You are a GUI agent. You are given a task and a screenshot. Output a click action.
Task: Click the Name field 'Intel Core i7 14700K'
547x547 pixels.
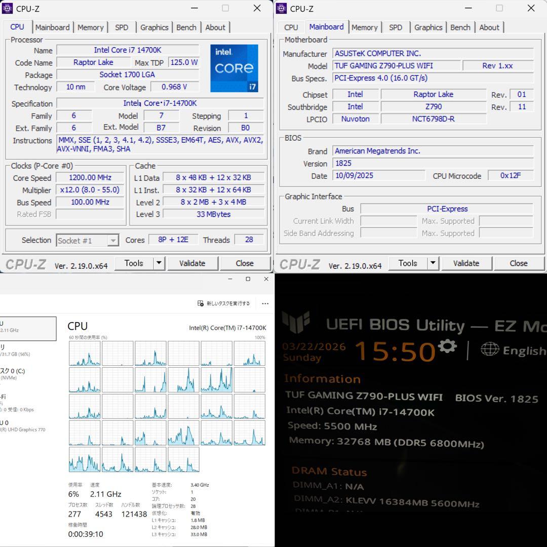pos(127,50)
